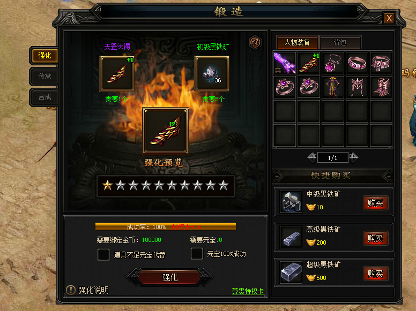The height and width of the screenshot is (311, 416).
Task: Enable 道具不足元宝代替 checkbox
Action: (x=103, y=255)
